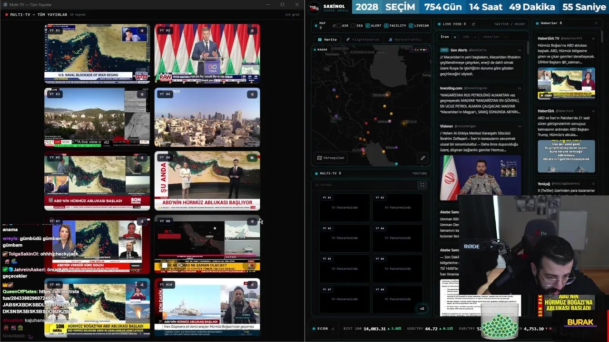This screenshot has width=609, height=342.
Task: Select the ŞU ANDA news stream YT #6
Action: tap(207, 180)
